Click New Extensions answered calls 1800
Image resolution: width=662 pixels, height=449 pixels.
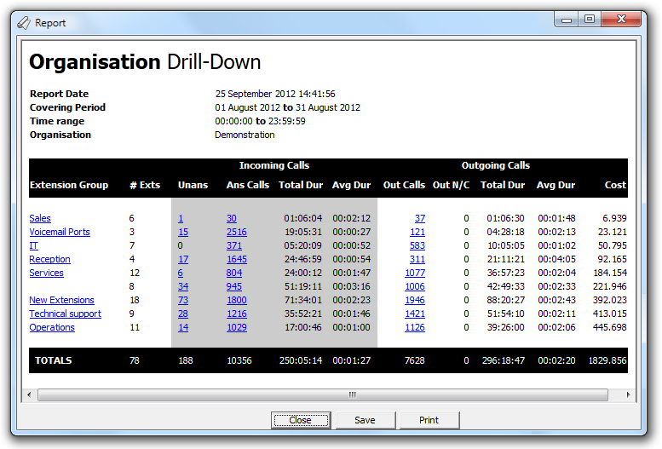[x=237, y=300]
